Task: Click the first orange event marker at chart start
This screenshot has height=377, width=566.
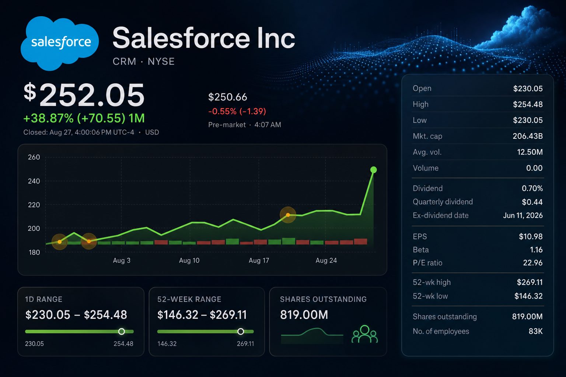Action: (60, 242)
